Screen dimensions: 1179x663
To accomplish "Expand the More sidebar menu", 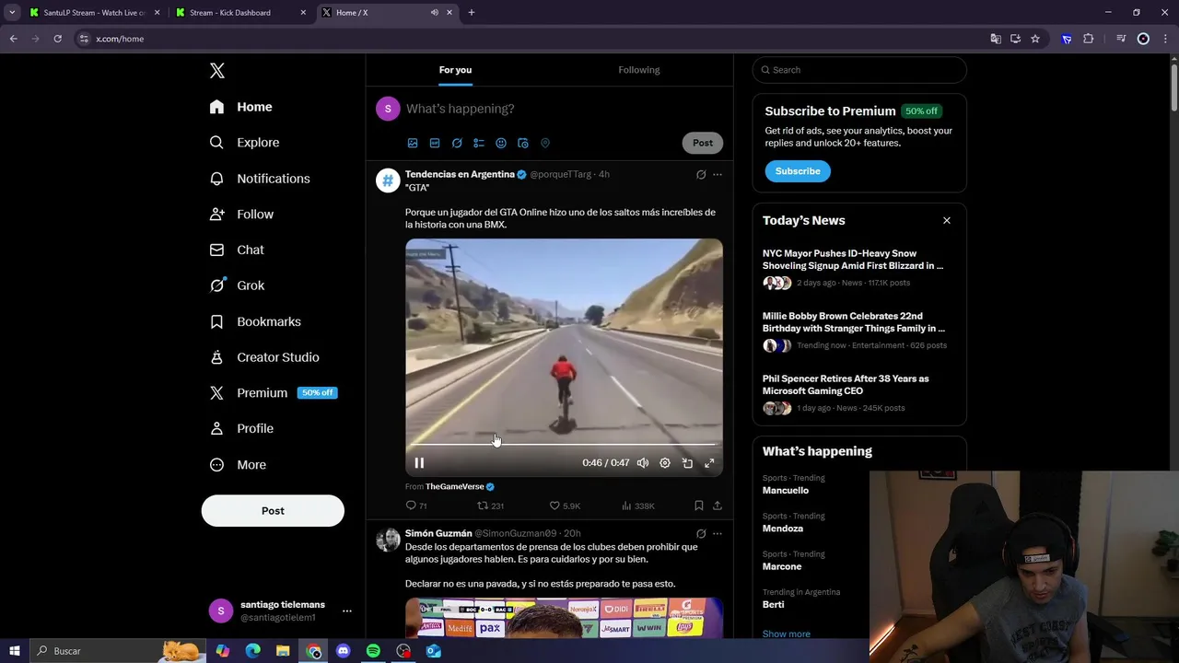I will coord(238,465).
